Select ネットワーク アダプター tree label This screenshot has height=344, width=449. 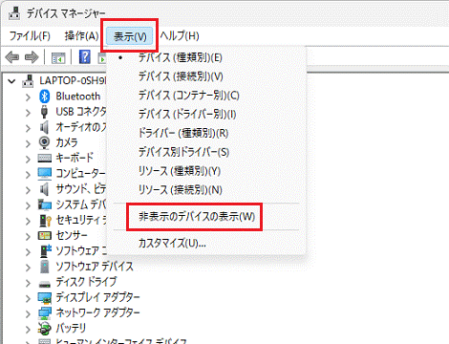coord(97,313)
